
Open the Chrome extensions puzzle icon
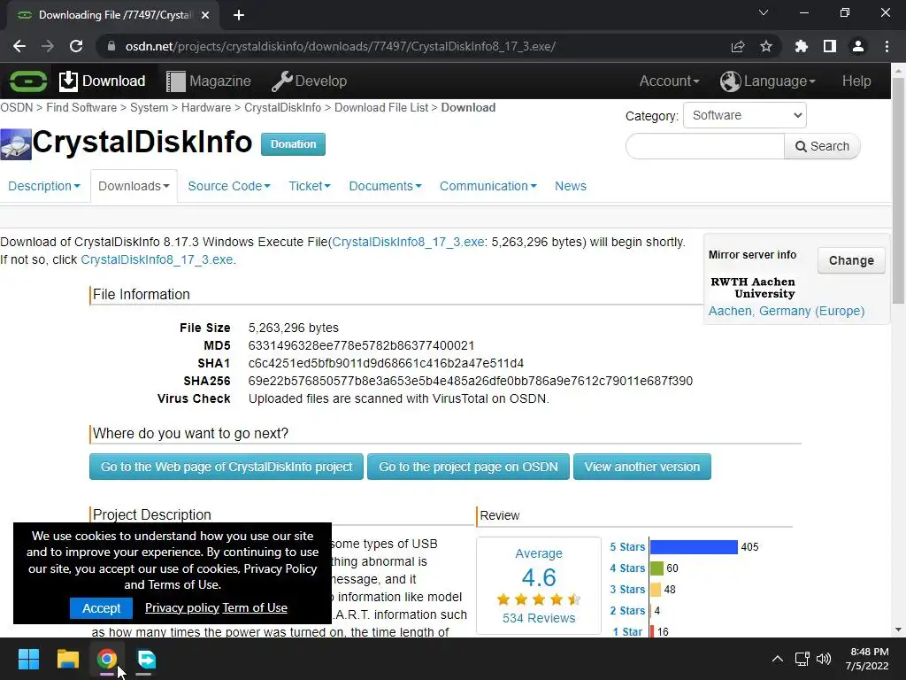[802, 46]
